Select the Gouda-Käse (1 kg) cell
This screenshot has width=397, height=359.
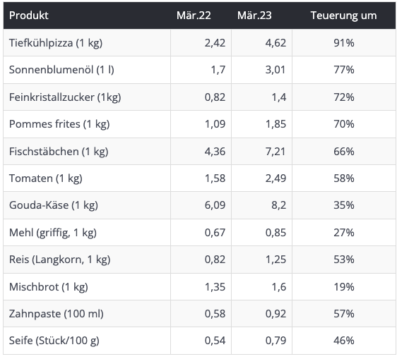click(x=54, y=205)
